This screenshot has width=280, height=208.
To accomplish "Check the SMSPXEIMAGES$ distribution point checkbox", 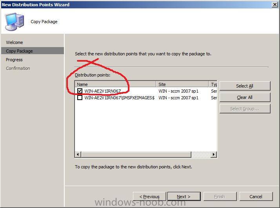I will click(x=80, y=98).
